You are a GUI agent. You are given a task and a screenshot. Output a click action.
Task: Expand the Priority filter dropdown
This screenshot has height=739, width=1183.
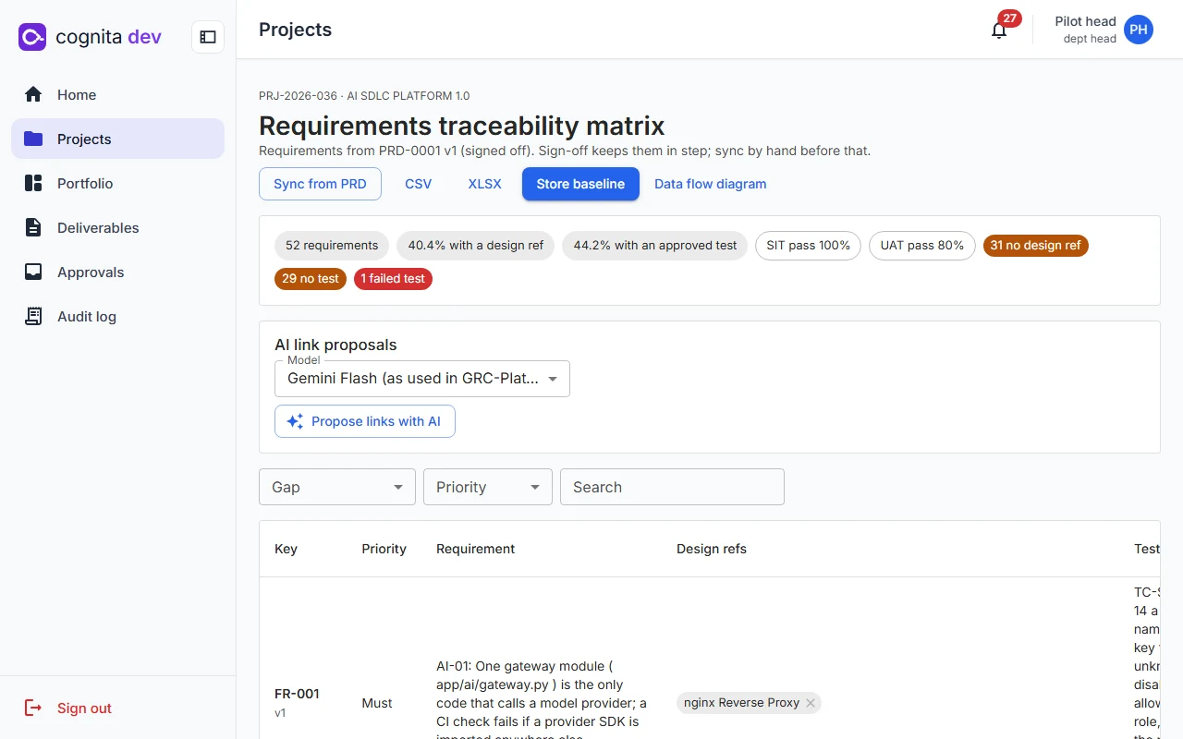click(488, 487)
